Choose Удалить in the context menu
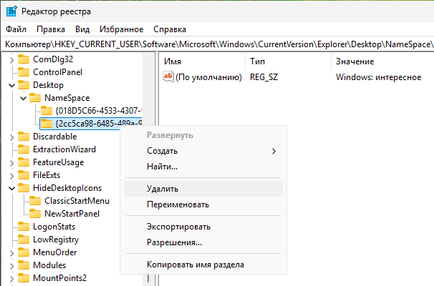 [163, 189]
